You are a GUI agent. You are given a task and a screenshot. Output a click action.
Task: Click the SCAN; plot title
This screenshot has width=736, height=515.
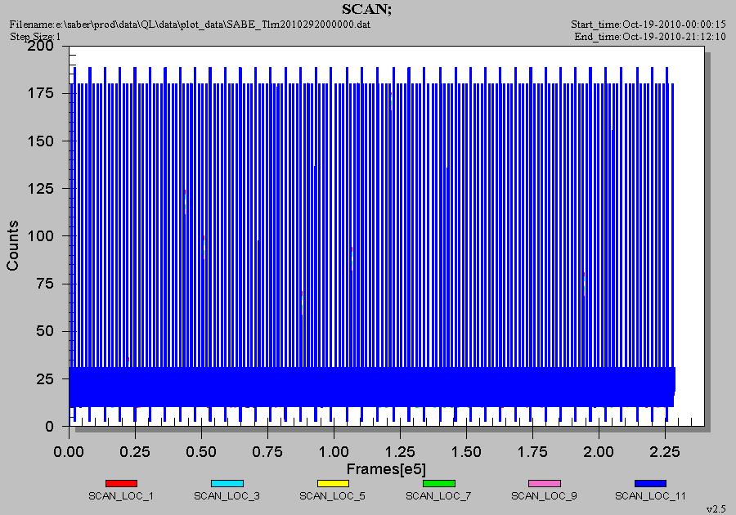(x=366, y=9)
